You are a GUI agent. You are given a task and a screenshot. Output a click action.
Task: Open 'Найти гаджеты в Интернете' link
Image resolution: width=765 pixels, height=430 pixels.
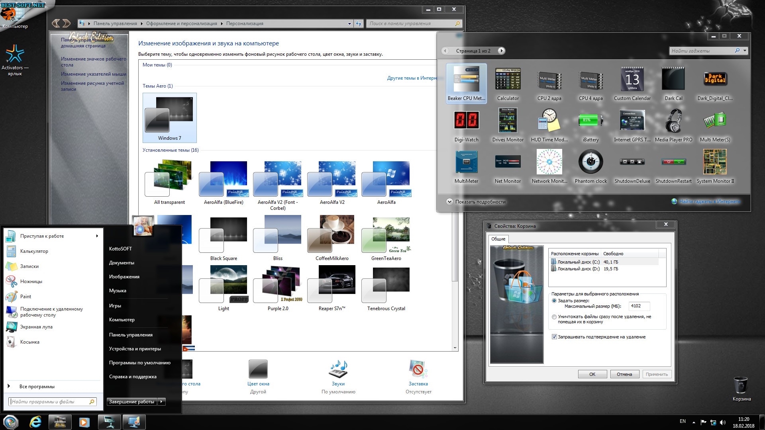[709, 201]
